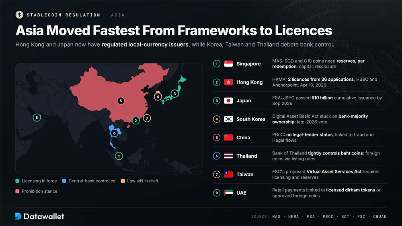Click the 'PBOC' source label
Image resolution: width=402 pixels, height=226 pixels.
328,216
